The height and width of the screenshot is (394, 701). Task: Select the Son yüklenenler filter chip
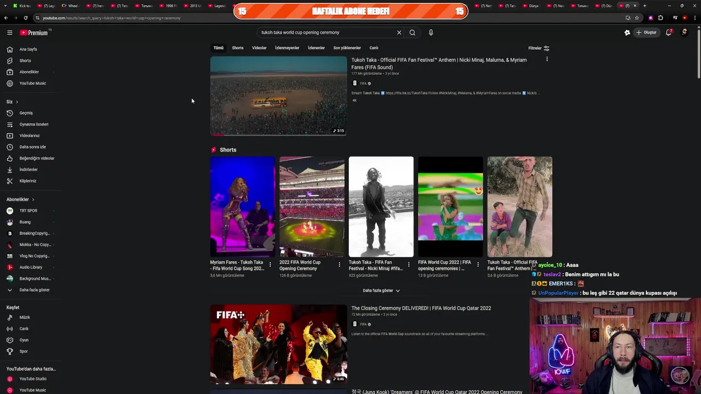[347, 48]
